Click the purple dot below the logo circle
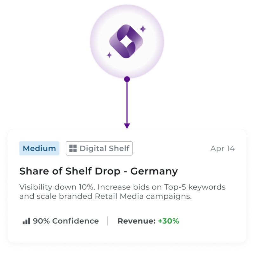Image resolution: width=254 pixels, height=254 pixels. (127, 78)
